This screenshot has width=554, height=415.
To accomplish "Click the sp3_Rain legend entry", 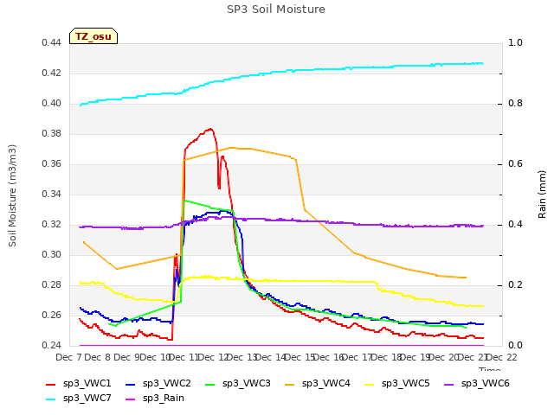I will pos(155,399).
